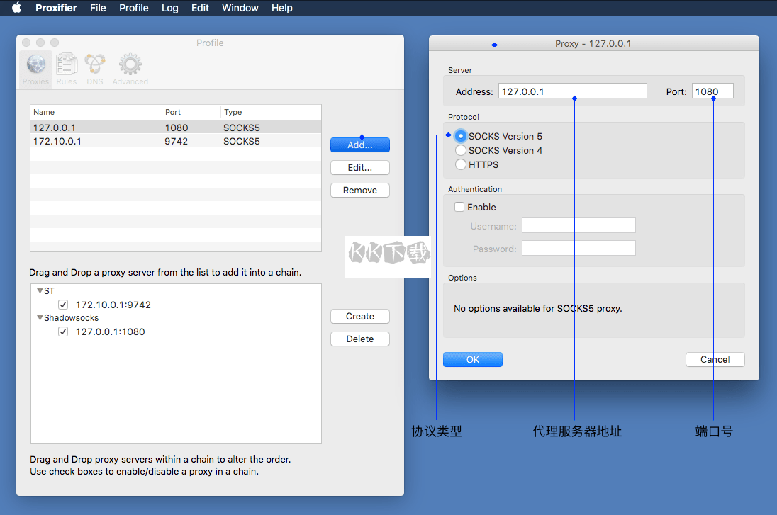The width and height of the screenshot is (777, 515).
Task: Open the Apple menu icon
Action: coord(17,8)
